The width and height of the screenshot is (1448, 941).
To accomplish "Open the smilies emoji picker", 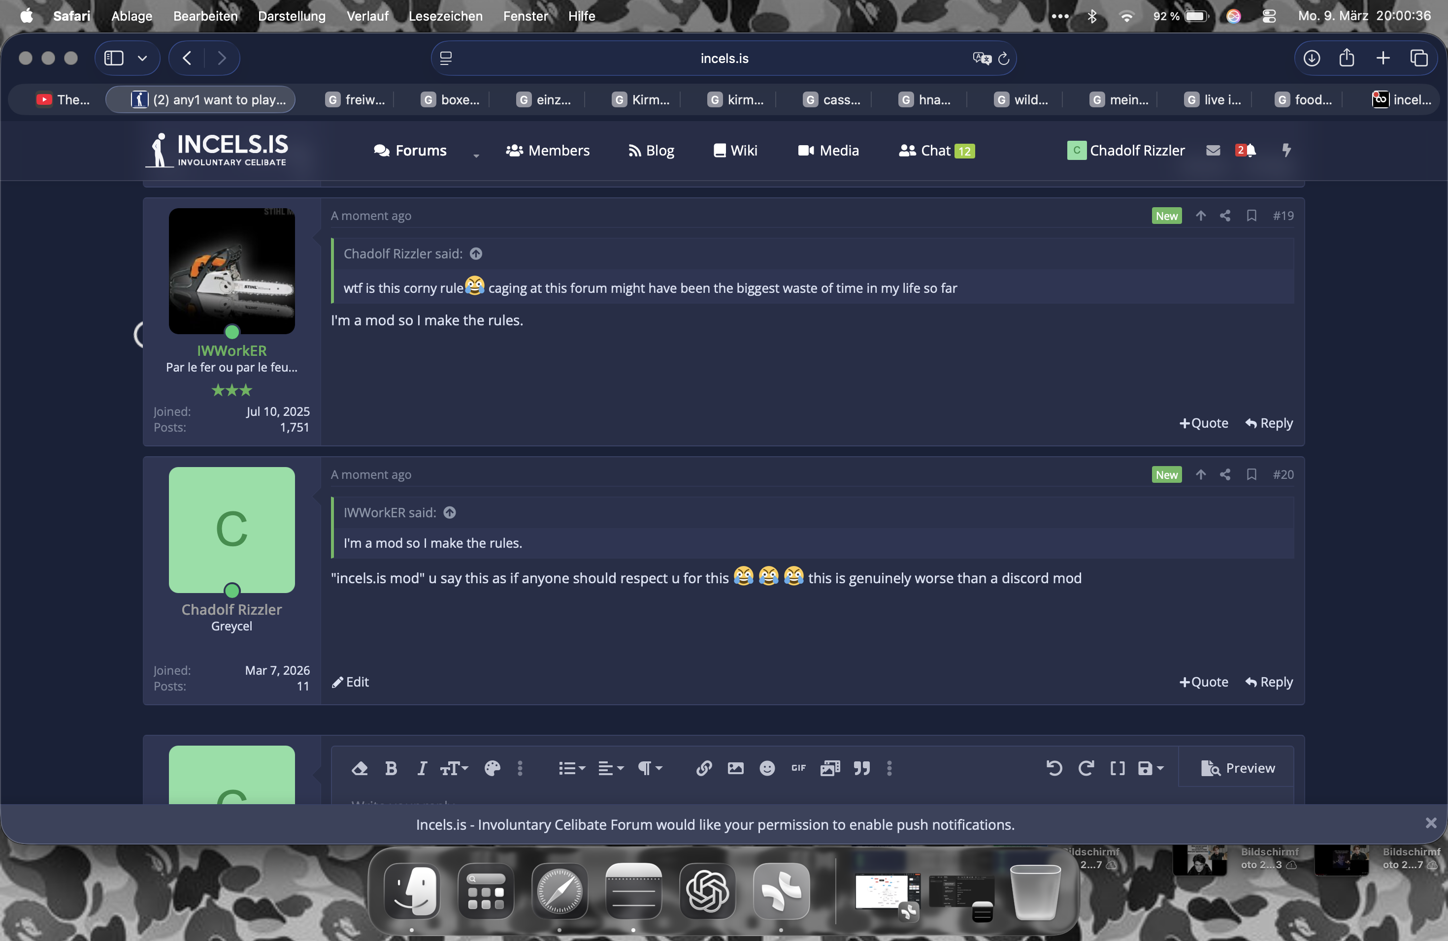I will pyautogui.click(x=767, y=768).
